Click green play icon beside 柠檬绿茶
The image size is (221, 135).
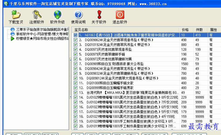point(13,38)
